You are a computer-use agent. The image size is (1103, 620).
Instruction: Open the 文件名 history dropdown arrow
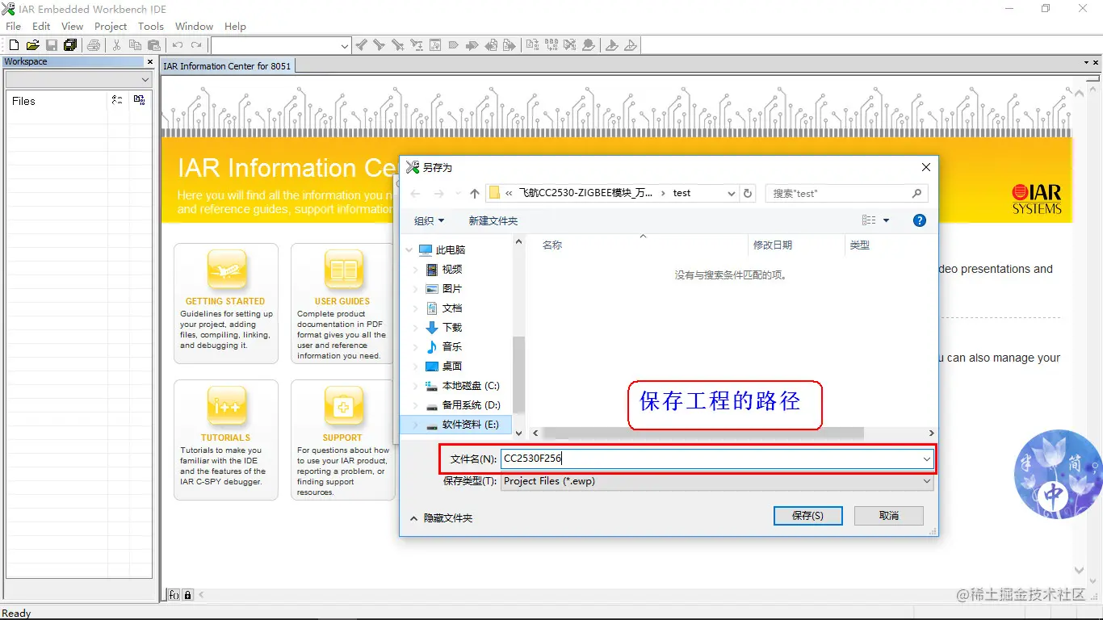tap(926, 459)
